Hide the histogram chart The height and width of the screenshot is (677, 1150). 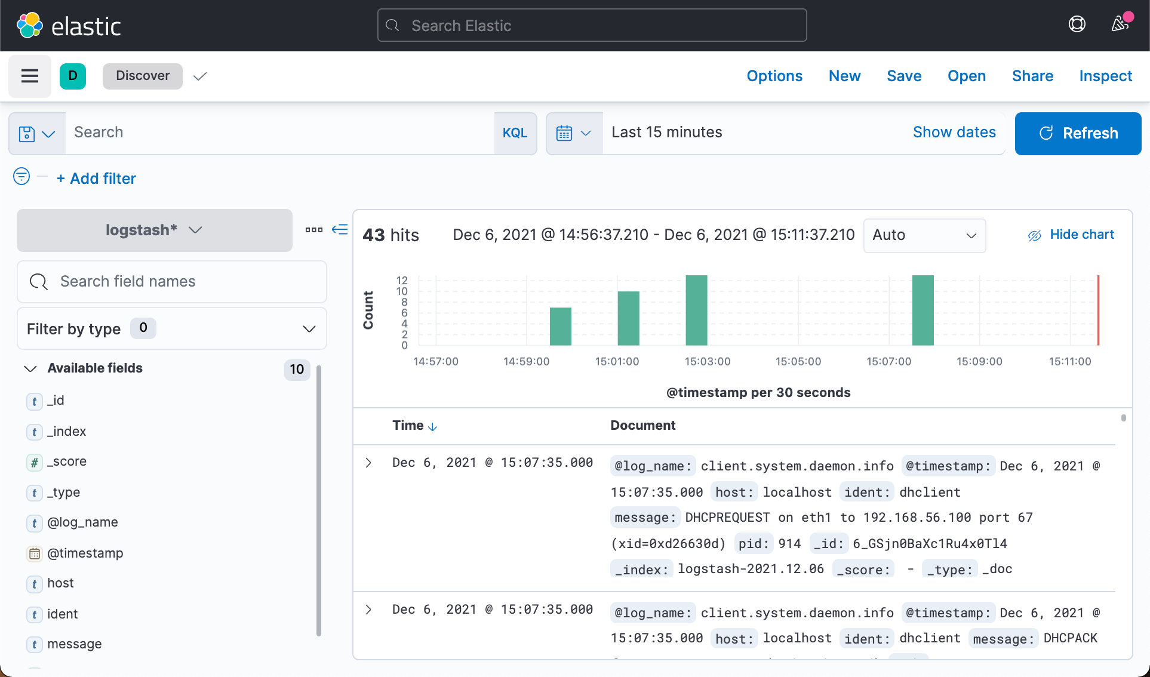pos(1071,234)
